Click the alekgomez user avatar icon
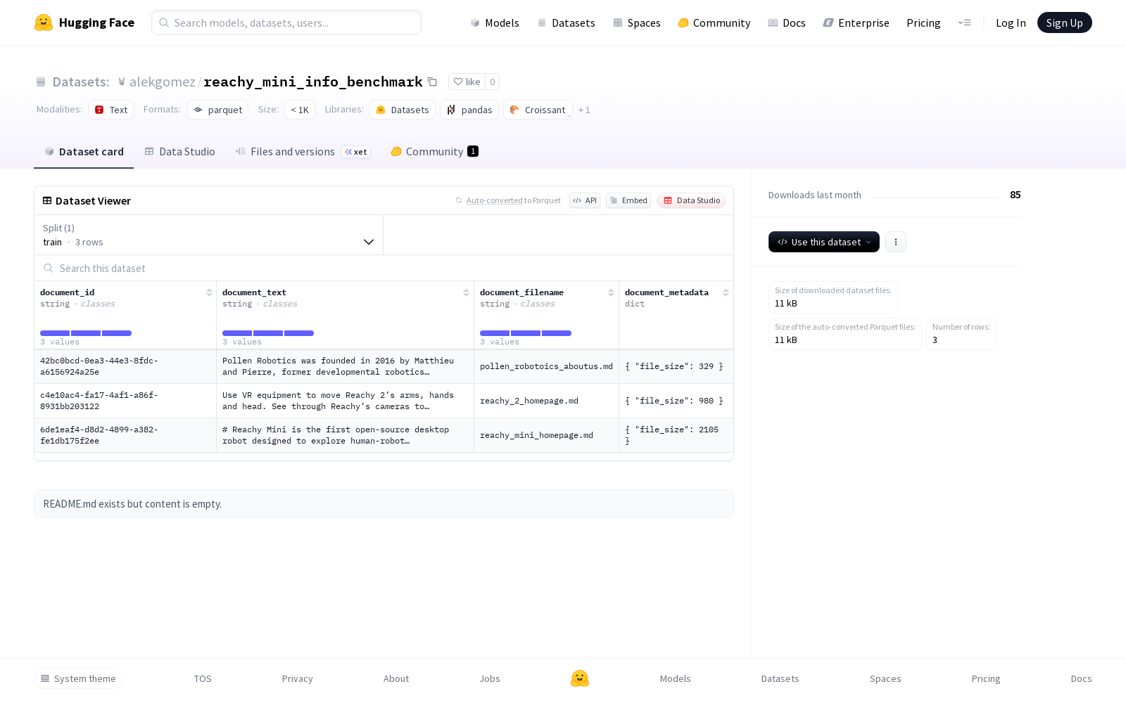Screen dimensions: 1126x703 (x=122, y=82)
